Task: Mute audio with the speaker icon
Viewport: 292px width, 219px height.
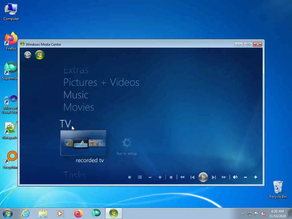Action: (235, 177)
